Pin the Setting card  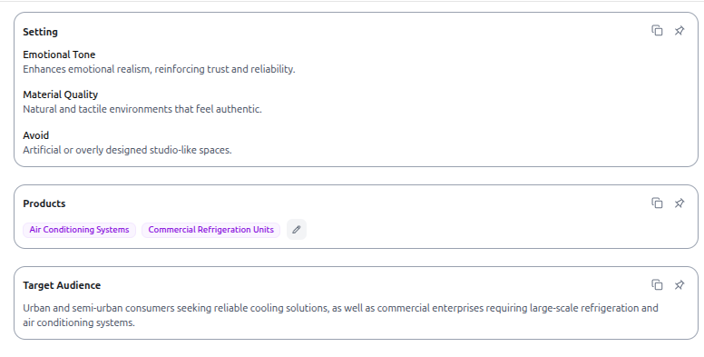[x=680, y=31]
